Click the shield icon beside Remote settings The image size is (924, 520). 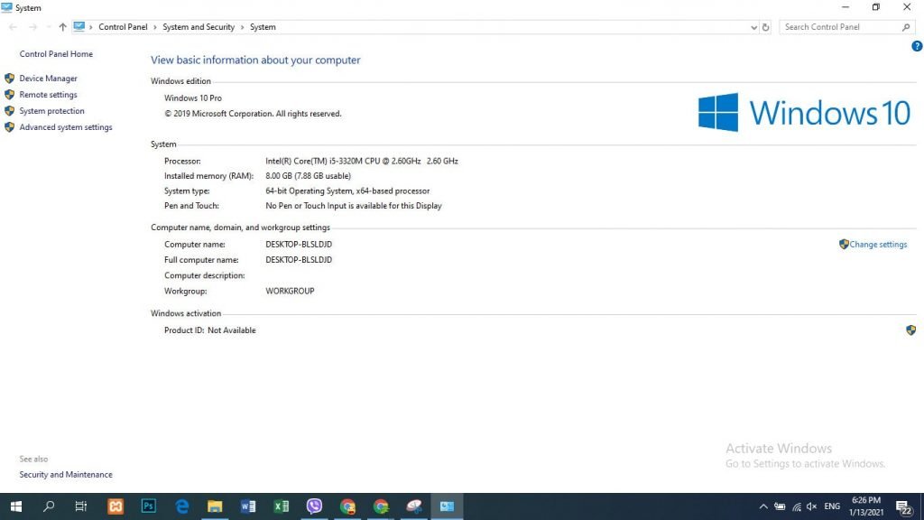[9, 94]
